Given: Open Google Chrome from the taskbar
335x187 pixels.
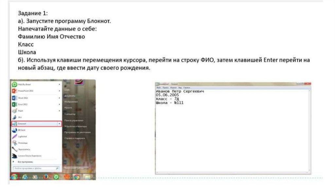Looking at the screenshot, I should click(77, 177).
